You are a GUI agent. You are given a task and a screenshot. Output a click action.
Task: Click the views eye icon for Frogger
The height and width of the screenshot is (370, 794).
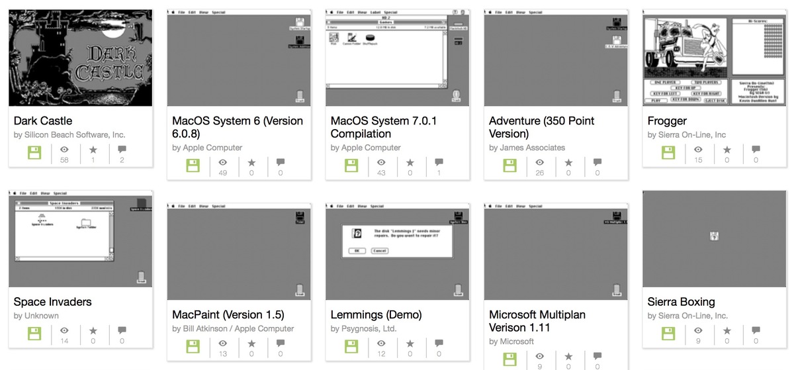698,150
